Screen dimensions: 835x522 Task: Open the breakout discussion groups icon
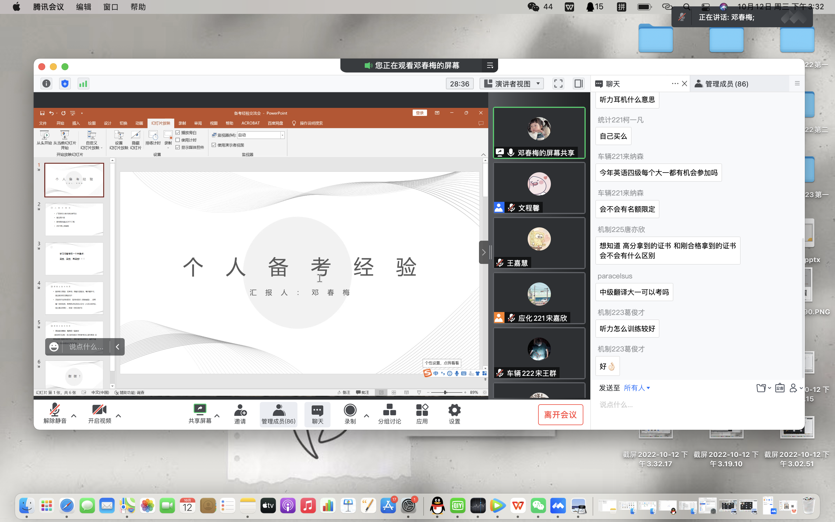click(x=389, y=414)
